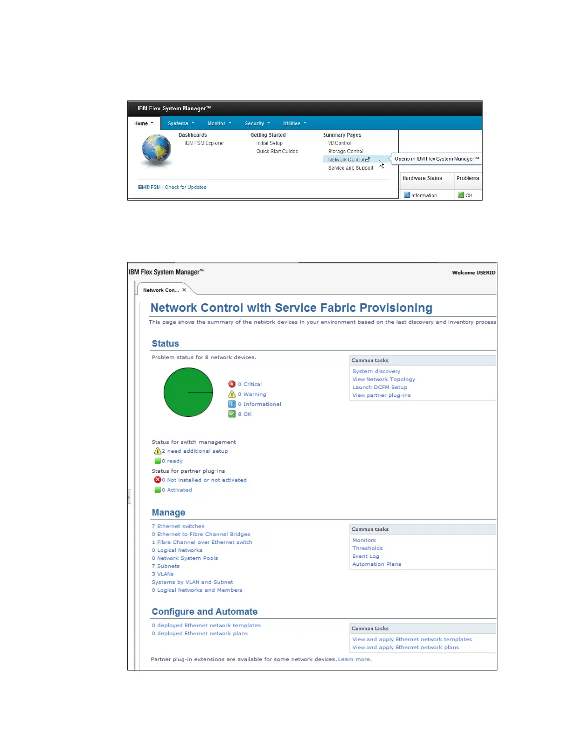Click the Problems column header
The image size is (569, 737).
point(468,178)
